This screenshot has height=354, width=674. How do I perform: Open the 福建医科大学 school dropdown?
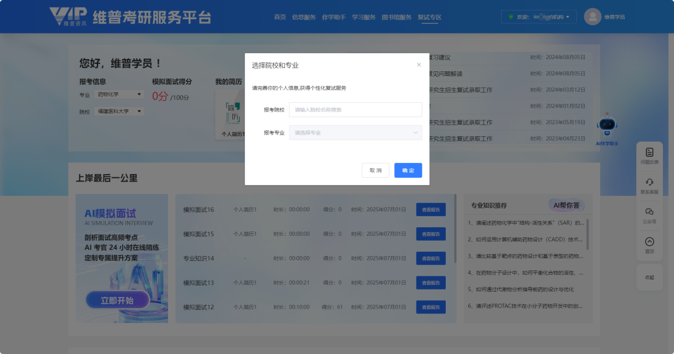[119, 111]
